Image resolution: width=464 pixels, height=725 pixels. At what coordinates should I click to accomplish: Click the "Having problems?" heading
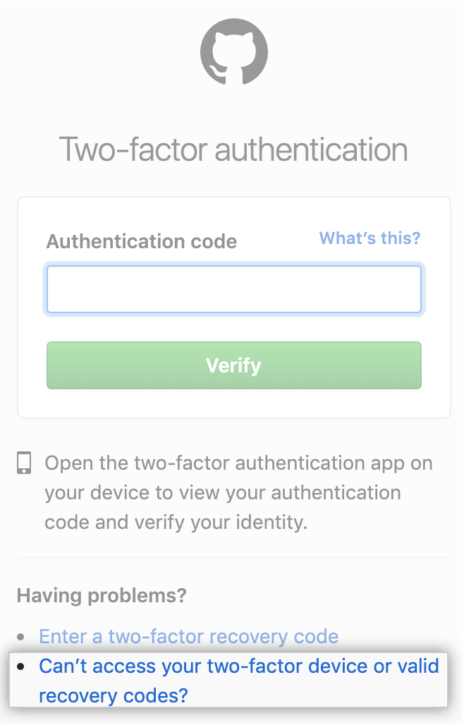pos(102,595)
